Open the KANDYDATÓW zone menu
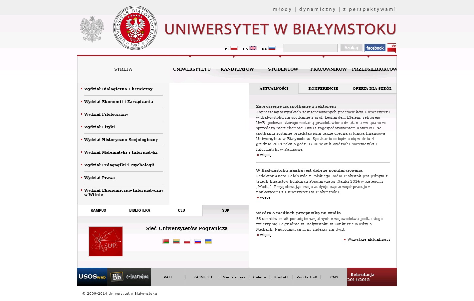 tap(237, 69)
